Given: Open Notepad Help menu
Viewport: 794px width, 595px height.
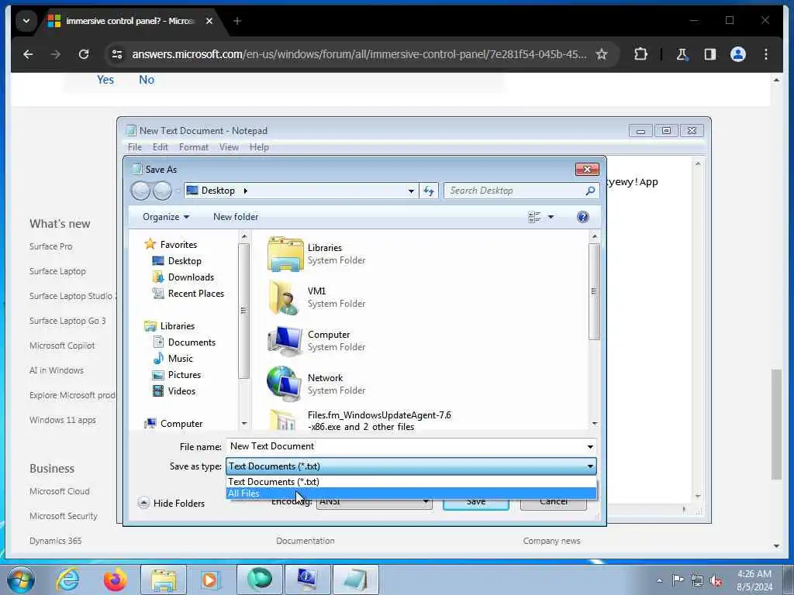Looking at the screenshot, I should coord(259,147).
